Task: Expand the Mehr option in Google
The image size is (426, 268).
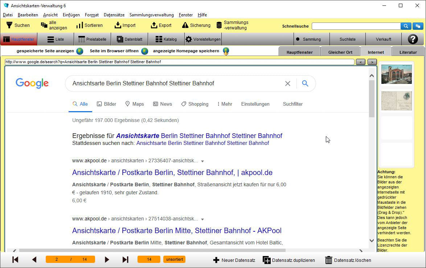Action: coord(225,104)
